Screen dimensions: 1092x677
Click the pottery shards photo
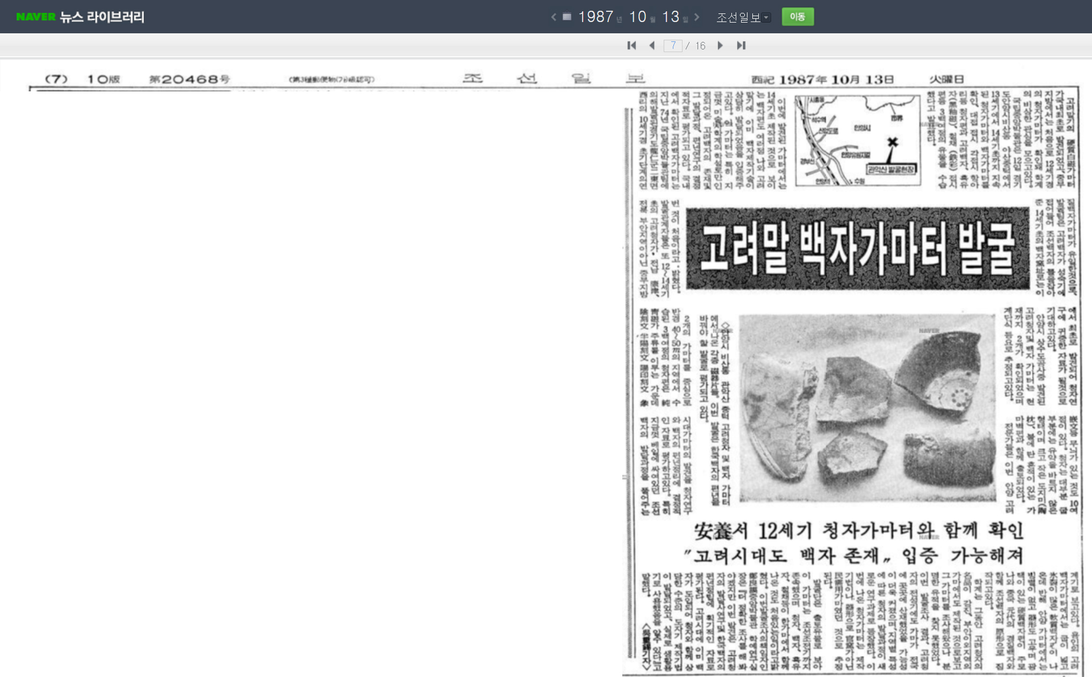pyautogui.click(x=867, y=408)
